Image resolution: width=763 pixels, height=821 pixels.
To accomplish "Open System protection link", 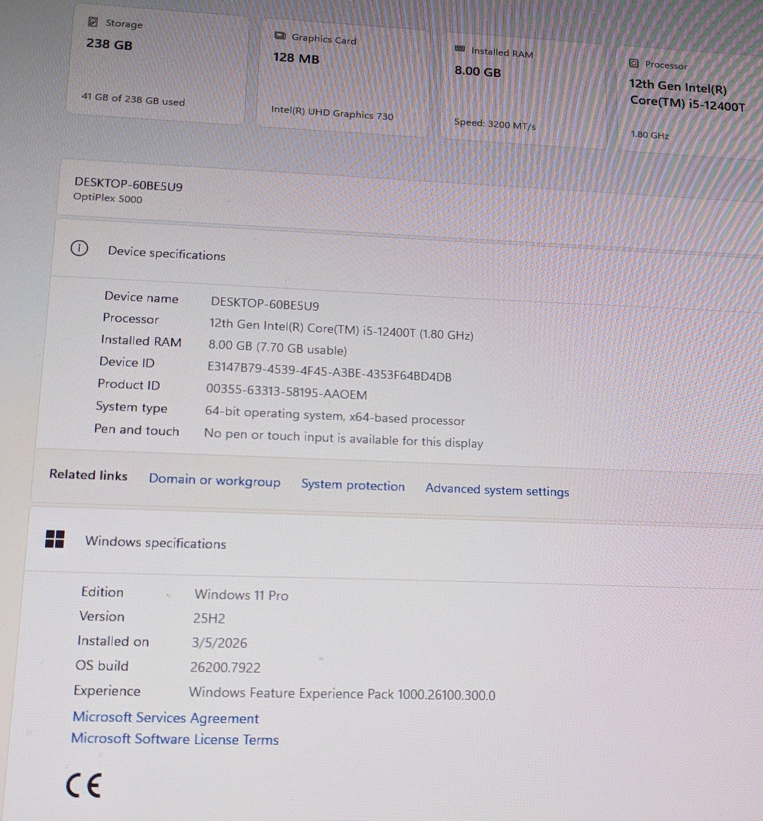I will click(353, 485).
